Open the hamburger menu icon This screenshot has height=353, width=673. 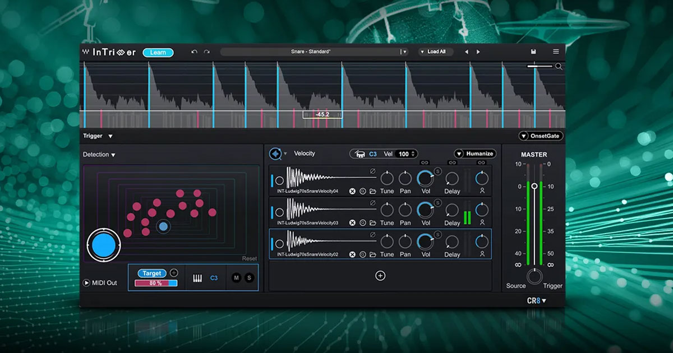(x=556, y=52)
